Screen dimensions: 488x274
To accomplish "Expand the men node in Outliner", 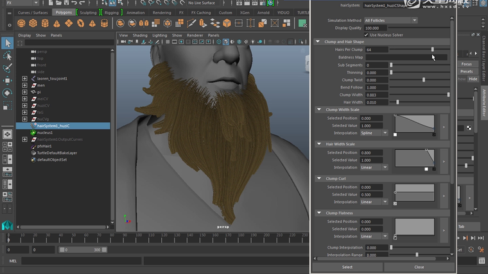I will pyautogui.click(x=24, y=85).
